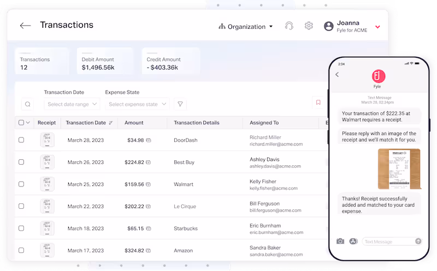The height and width of the screenshot is (271, 437).
Task: Click the card icon next to $202.22
Action: [x=148, y=207]
